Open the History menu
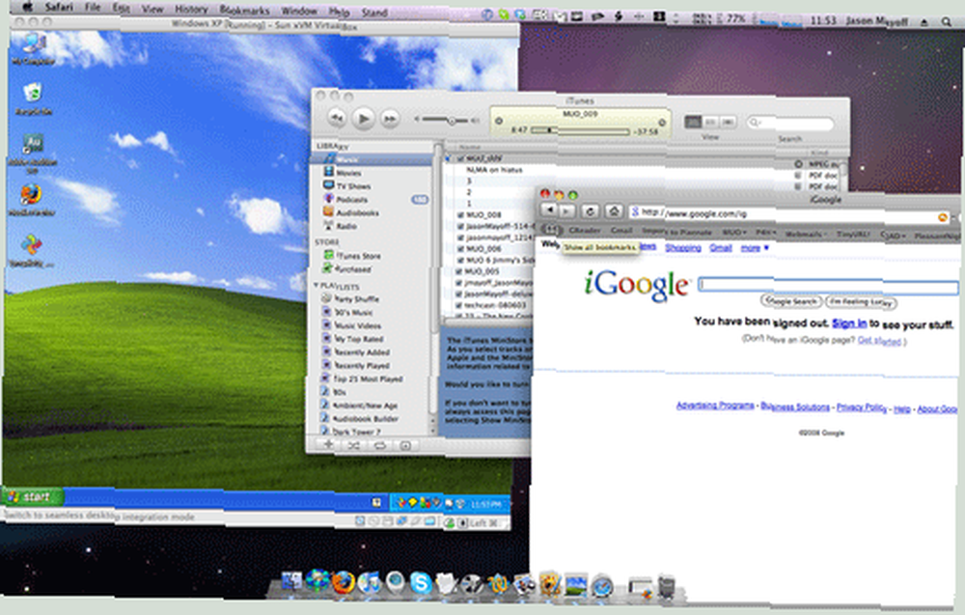Viewport: 965px width, 615px height. point(191,10)
